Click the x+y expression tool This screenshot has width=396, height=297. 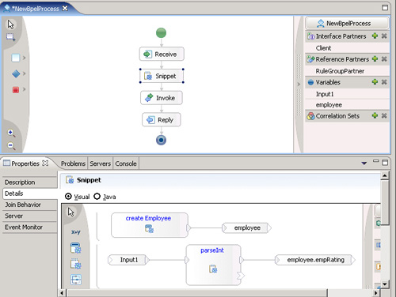pyautogui.click(x=76, y=232)
